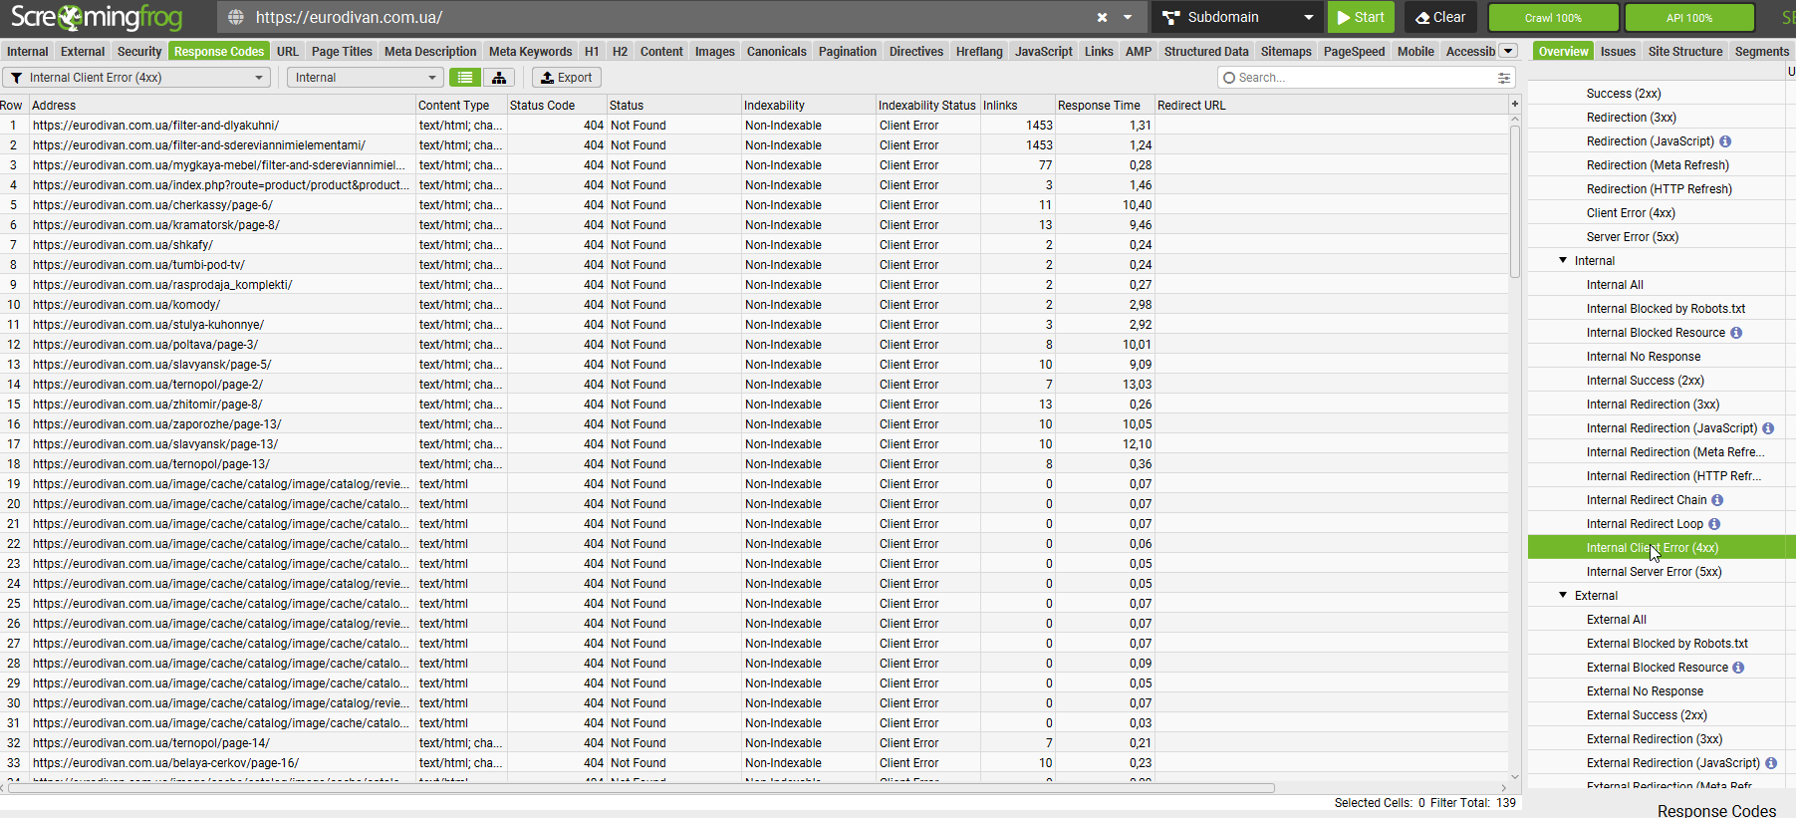Sort by the Response Time column header
Image resolution: width=1796 pixels, height=818 pixels.
coord(1104,105)
